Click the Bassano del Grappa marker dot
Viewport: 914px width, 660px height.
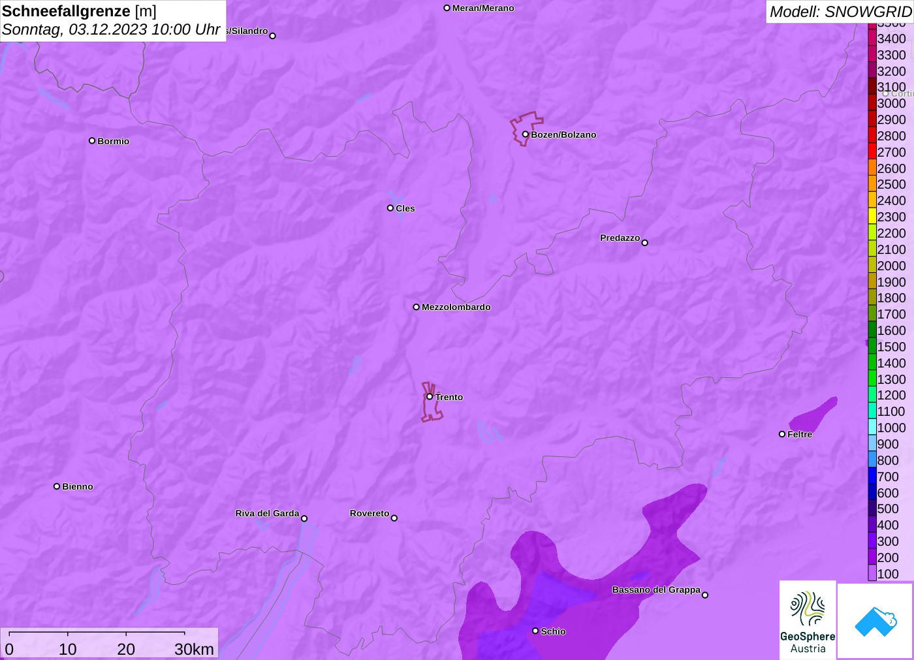pos(704,594)
